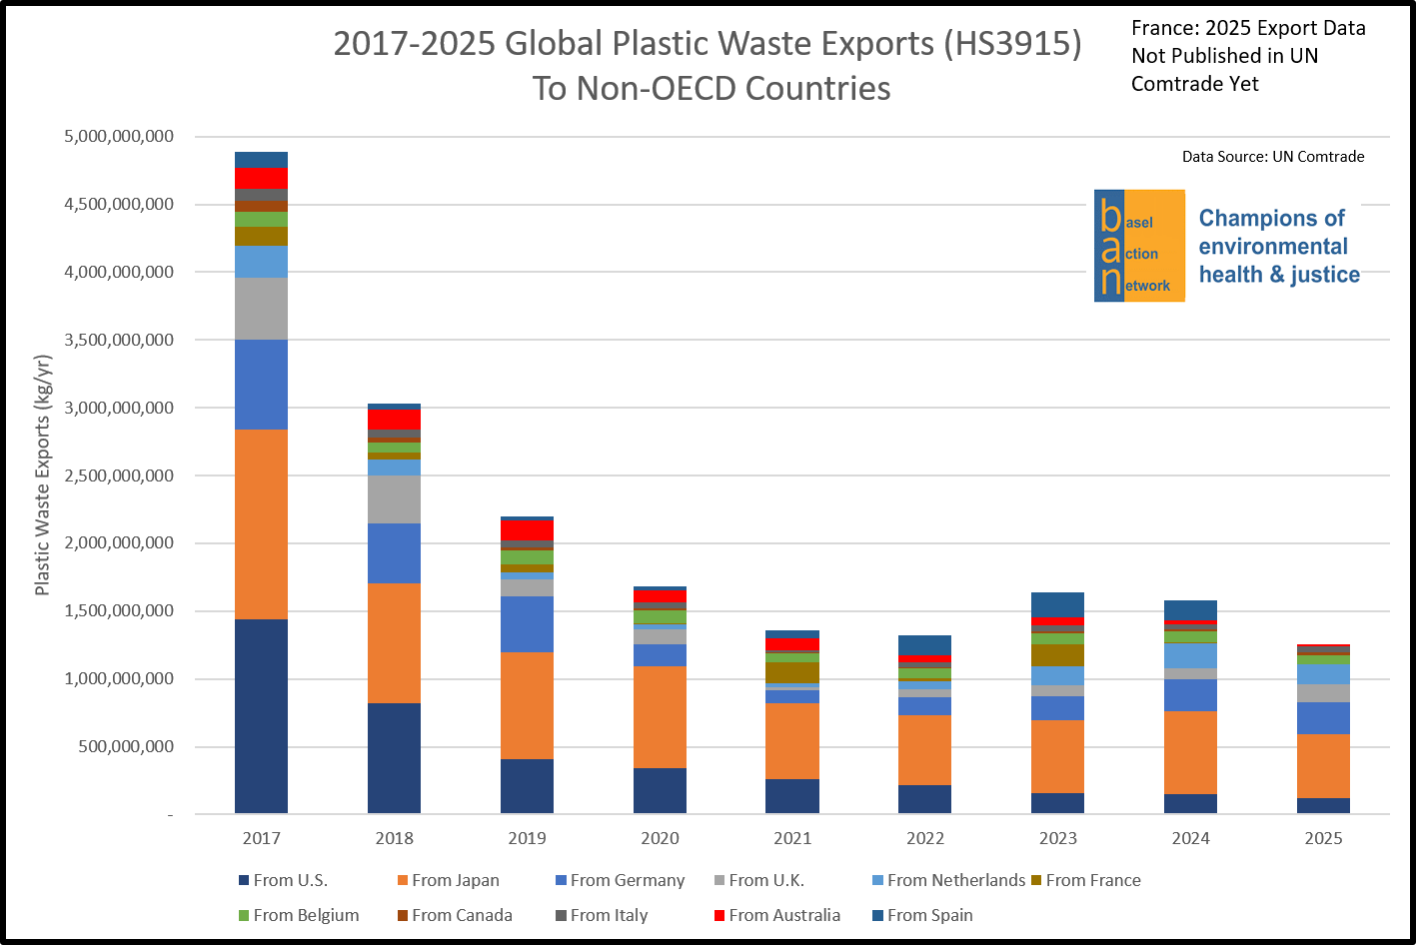Select the 2021 x-axis year label
The width and height of the screenshot is (1416, 945).
[792, 838]
